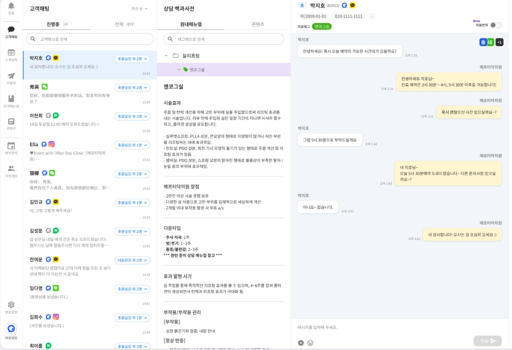Click the Naver icon next to 김성문
This screenshot has height=350, width=512.
pyautogui.click(x=56, y=230)
